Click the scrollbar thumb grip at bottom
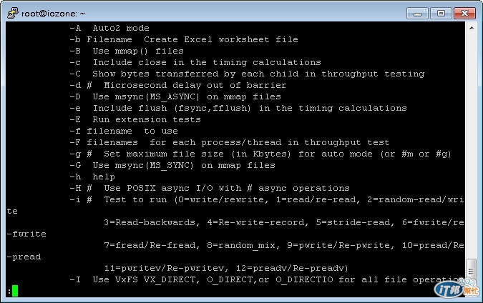The width and height of the screenshot is (483, 303). (471, 272)
